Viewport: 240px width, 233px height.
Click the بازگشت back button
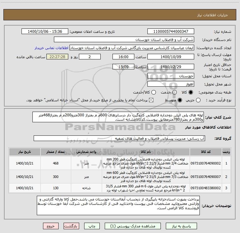pyautogui.click(x=71, y=226)
